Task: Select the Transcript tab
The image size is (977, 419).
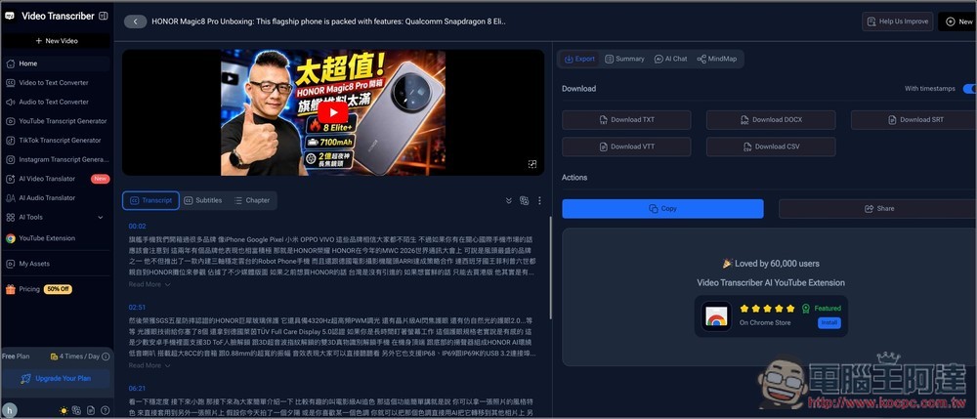Action: (150, 200)
